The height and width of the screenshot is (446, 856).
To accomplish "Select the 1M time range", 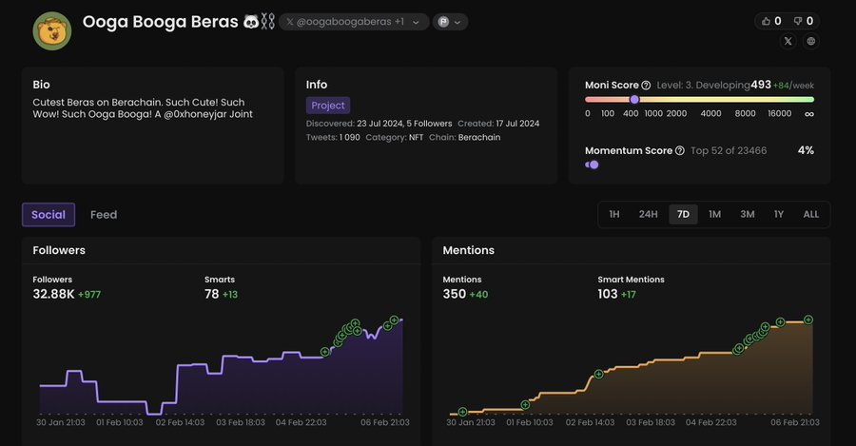I will click(x=714, y=215).
